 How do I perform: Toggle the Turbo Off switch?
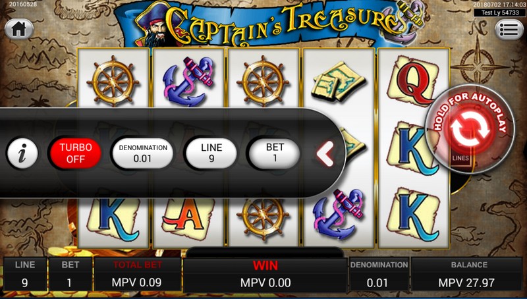point(76,153)
